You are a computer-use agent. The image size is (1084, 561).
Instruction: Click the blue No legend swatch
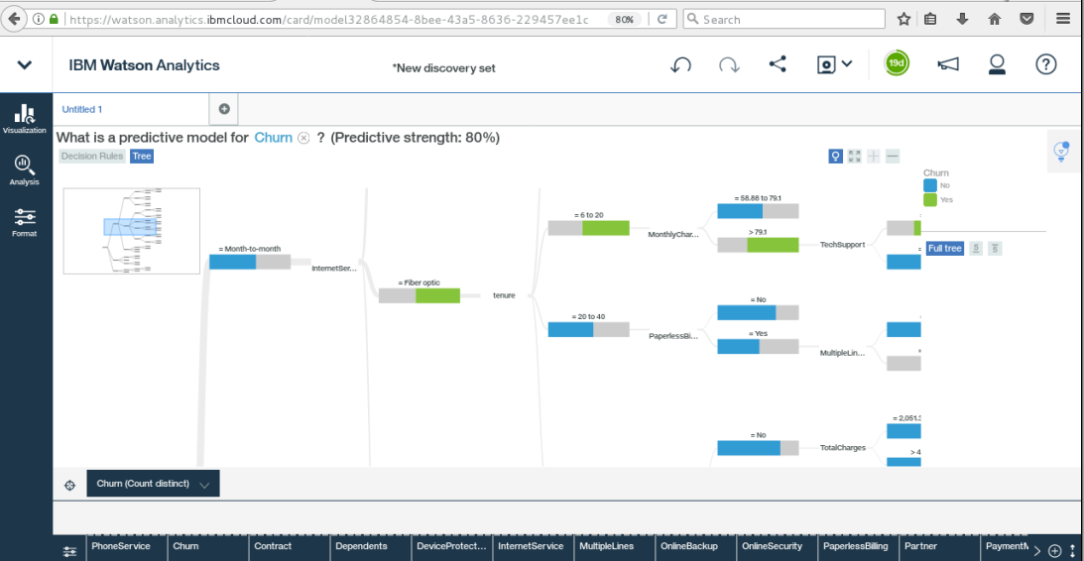pyautogui.click(x=930, y=185)
